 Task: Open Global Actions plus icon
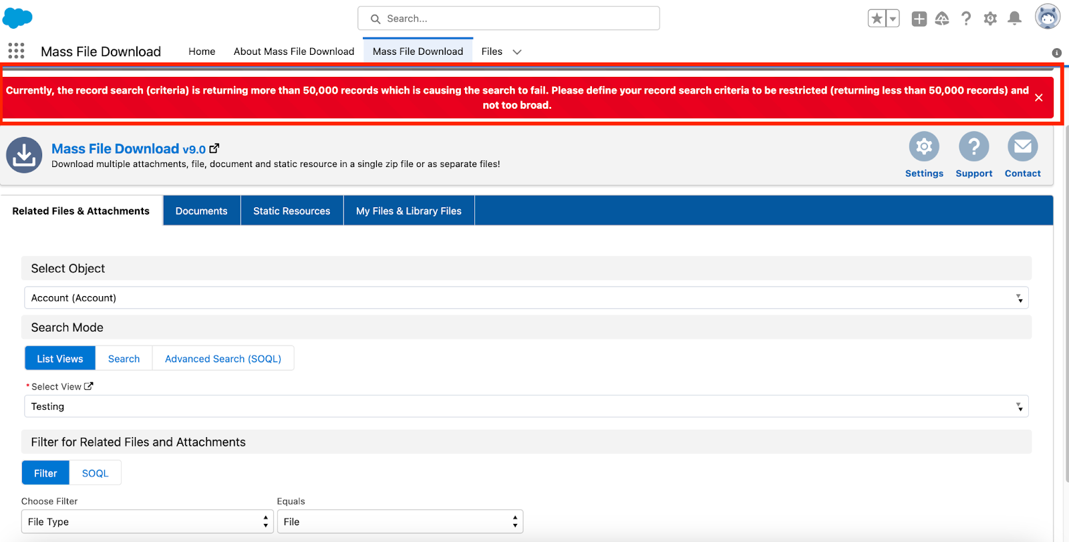tap(919, 19)
